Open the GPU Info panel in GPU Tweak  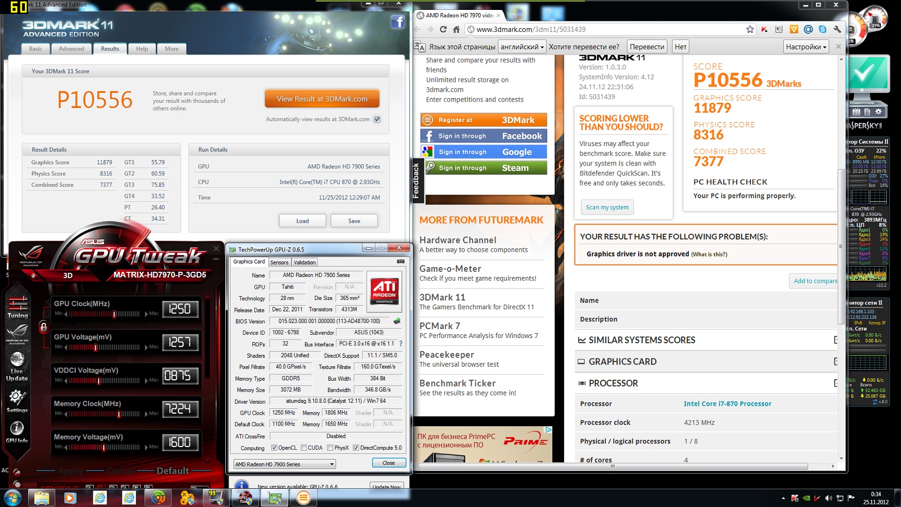point(17,432)
